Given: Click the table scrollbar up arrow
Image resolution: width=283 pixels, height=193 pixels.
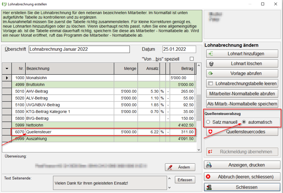Looking at the screenshot, I should (199, 65).
